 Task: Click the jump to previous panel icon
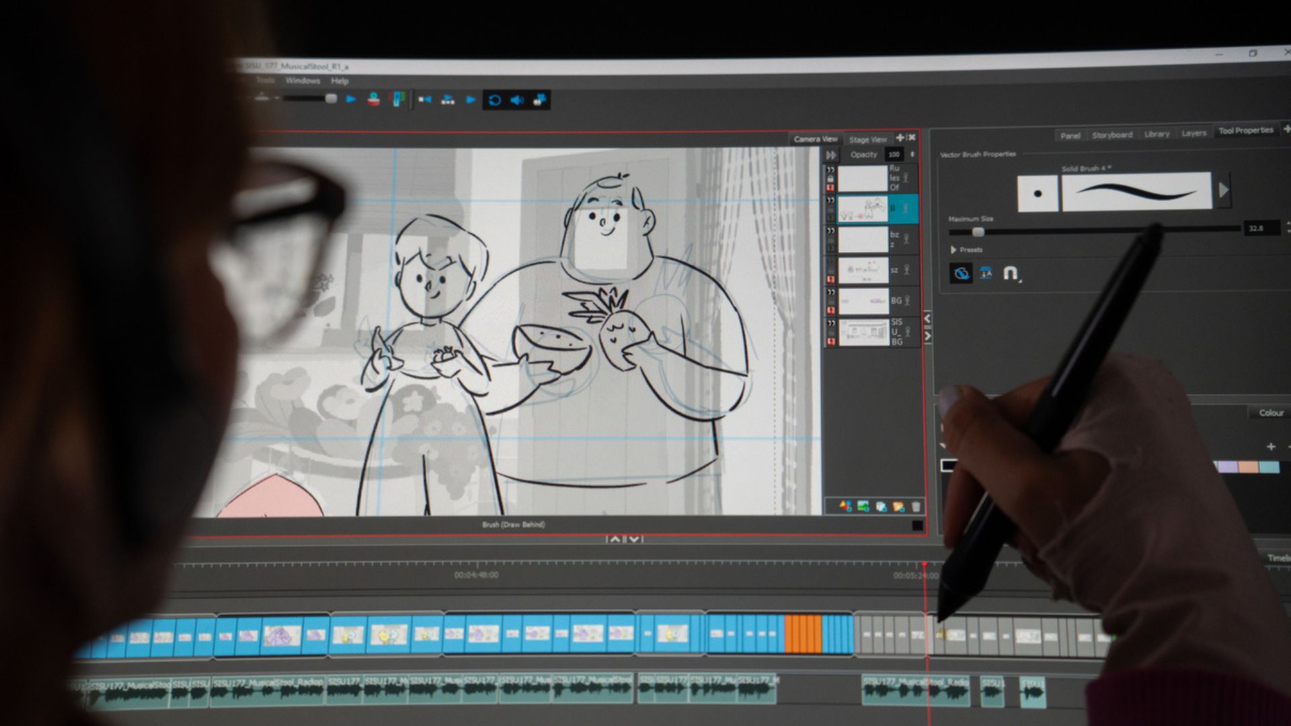click(424, 99)
